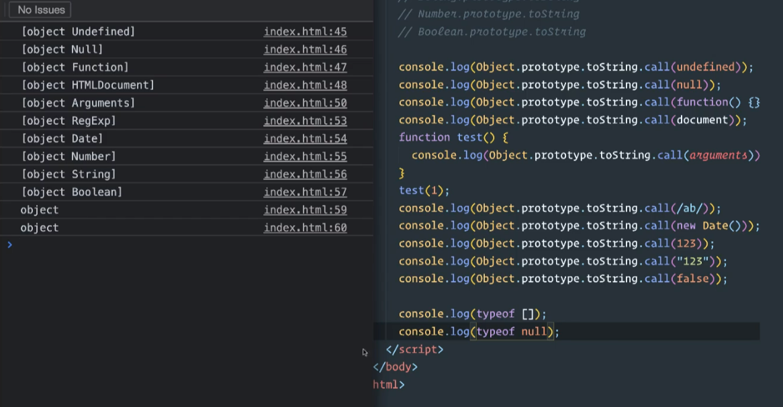Place cursor on the call(function() {}) line
783x407 pixels.
tap(580, 102)
